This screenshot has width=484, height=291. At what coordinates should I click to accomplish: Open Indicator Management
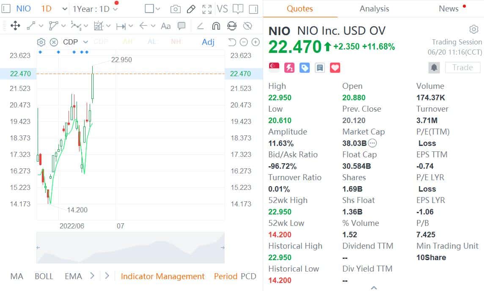(163, 276)
